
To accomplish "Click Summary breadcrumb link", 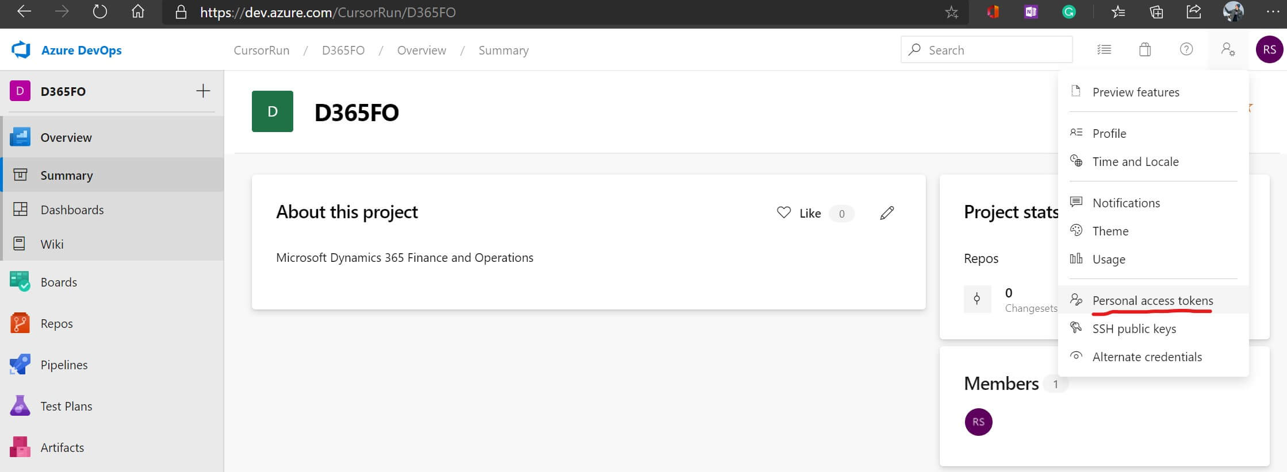I will tap(504, 51).
